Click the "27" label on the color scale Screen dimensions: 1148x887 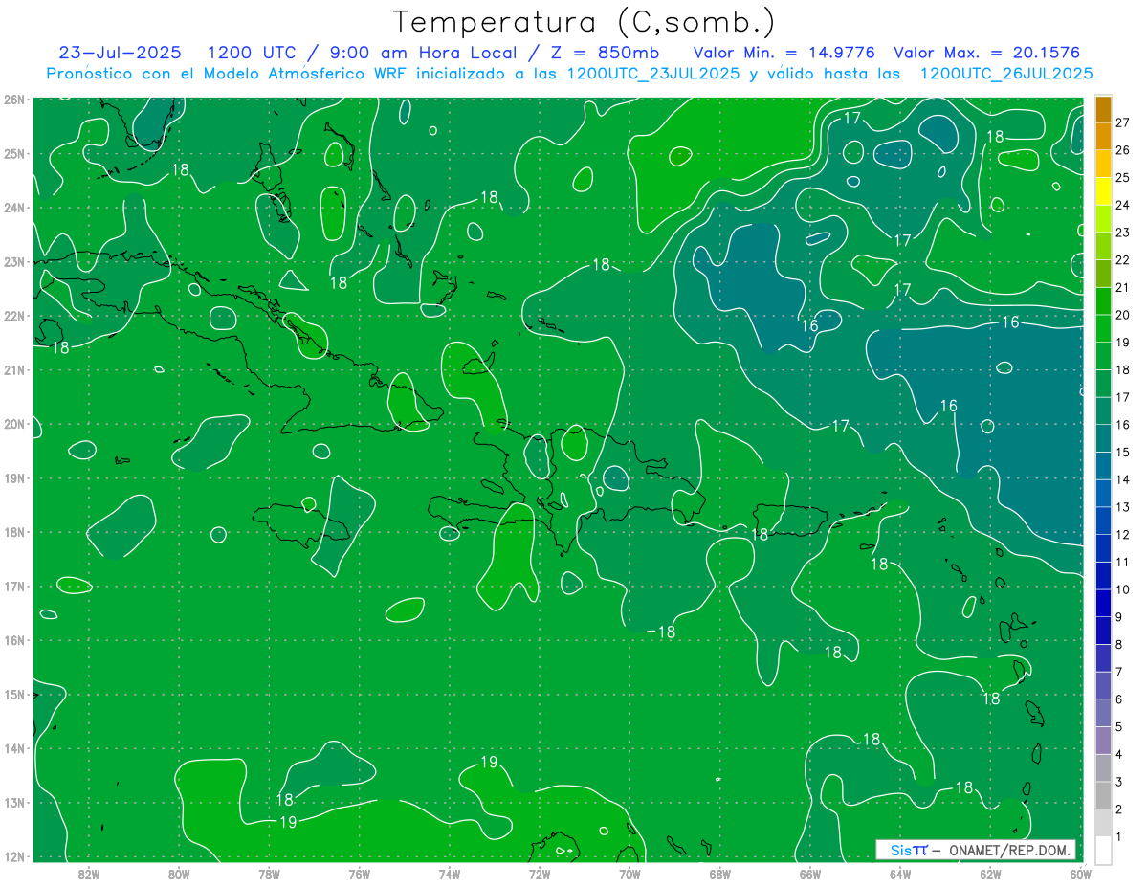click(1123, 122)
